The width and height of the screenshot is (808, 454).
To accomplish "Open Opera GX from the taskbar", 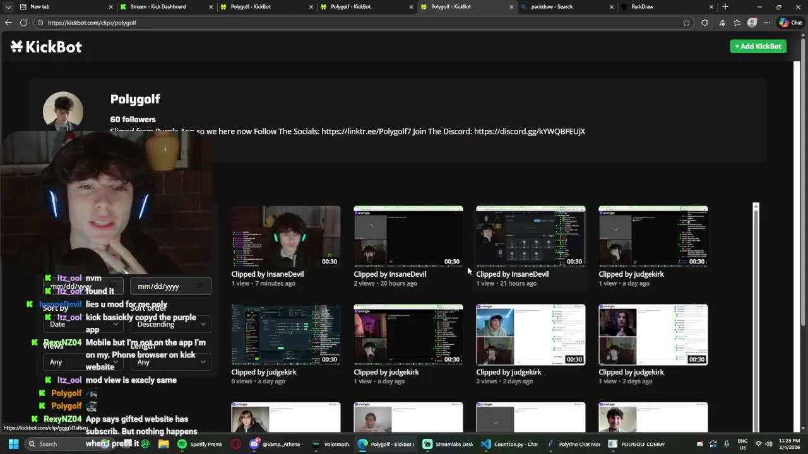I will coord(235,444).
